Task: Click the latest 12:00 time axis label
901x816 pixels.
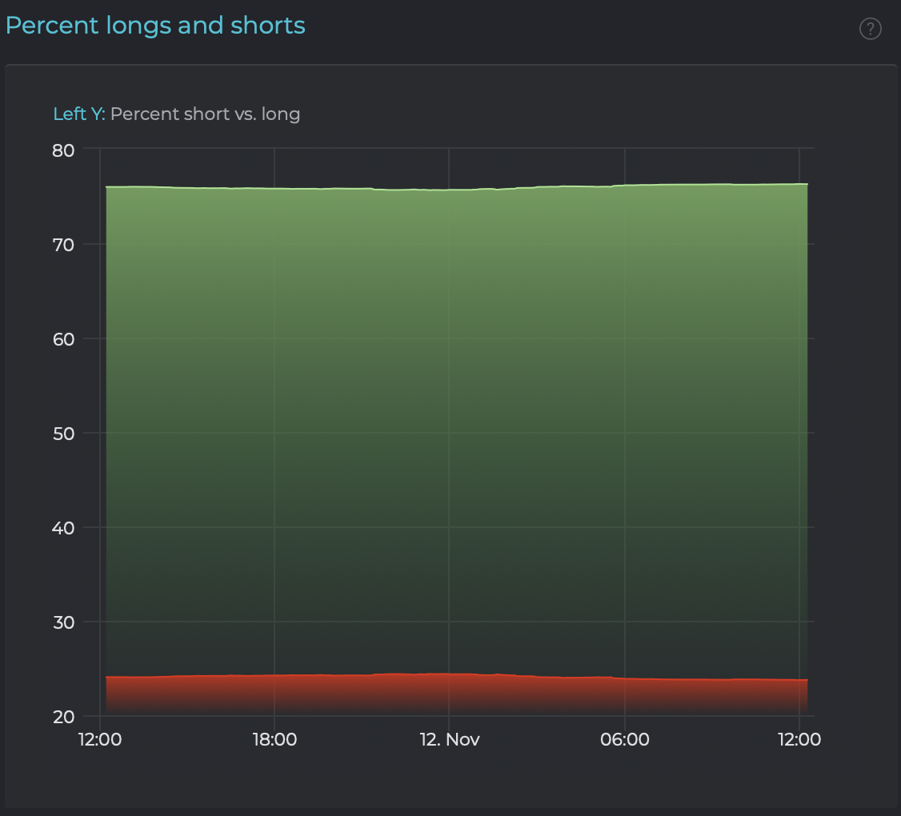Action: (x=799, y=739)
